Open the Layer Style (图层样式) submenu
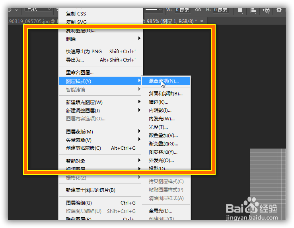 pos(100,81)
